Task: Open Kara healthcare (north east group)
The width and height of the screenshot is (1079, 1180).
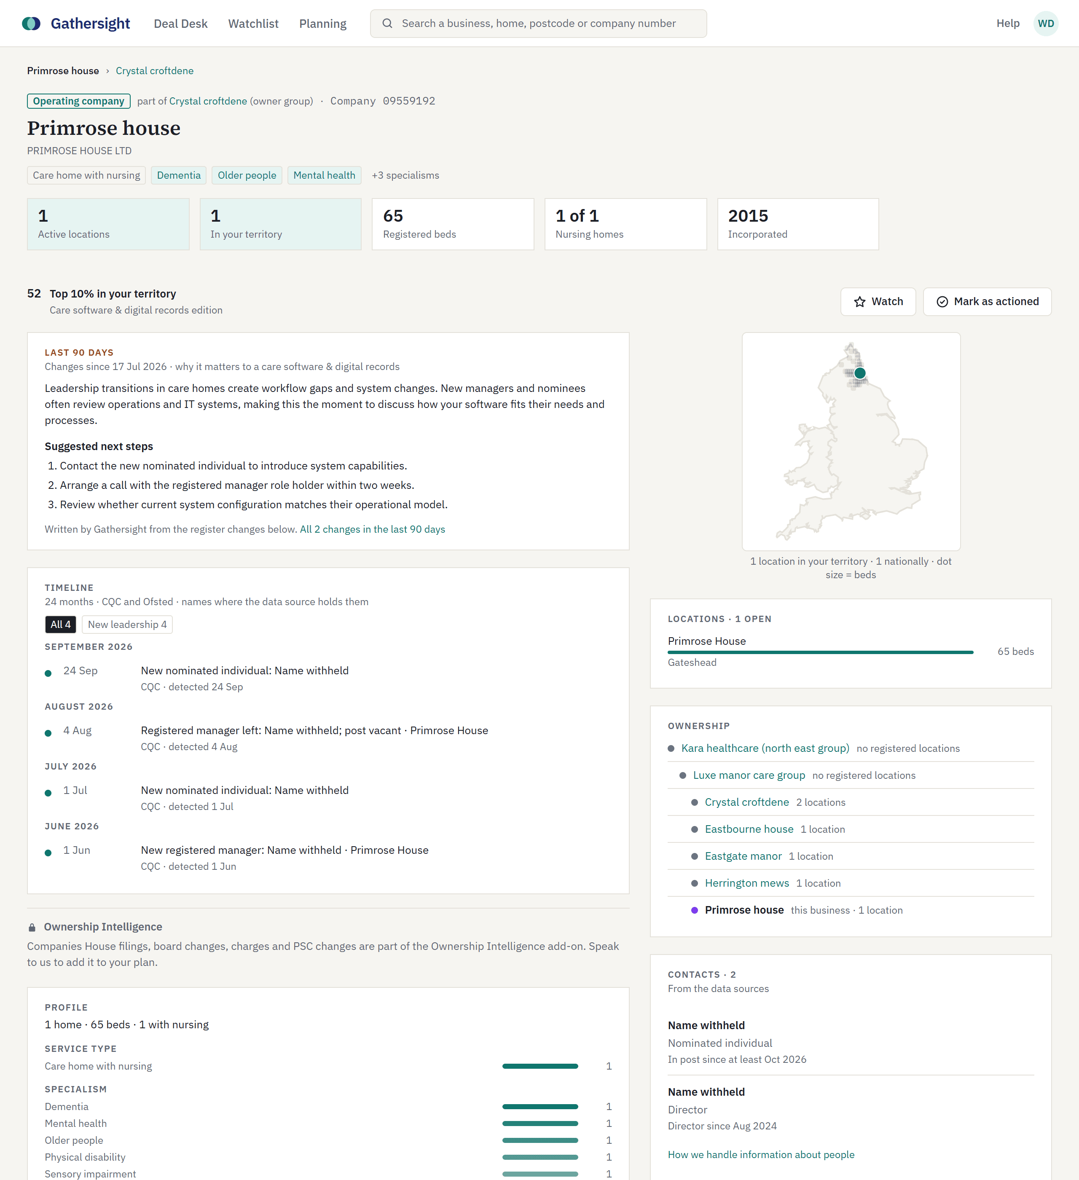Action: [765, 748]
